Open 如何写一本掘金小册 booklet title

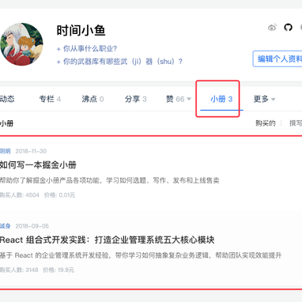[x=38, y=165]
